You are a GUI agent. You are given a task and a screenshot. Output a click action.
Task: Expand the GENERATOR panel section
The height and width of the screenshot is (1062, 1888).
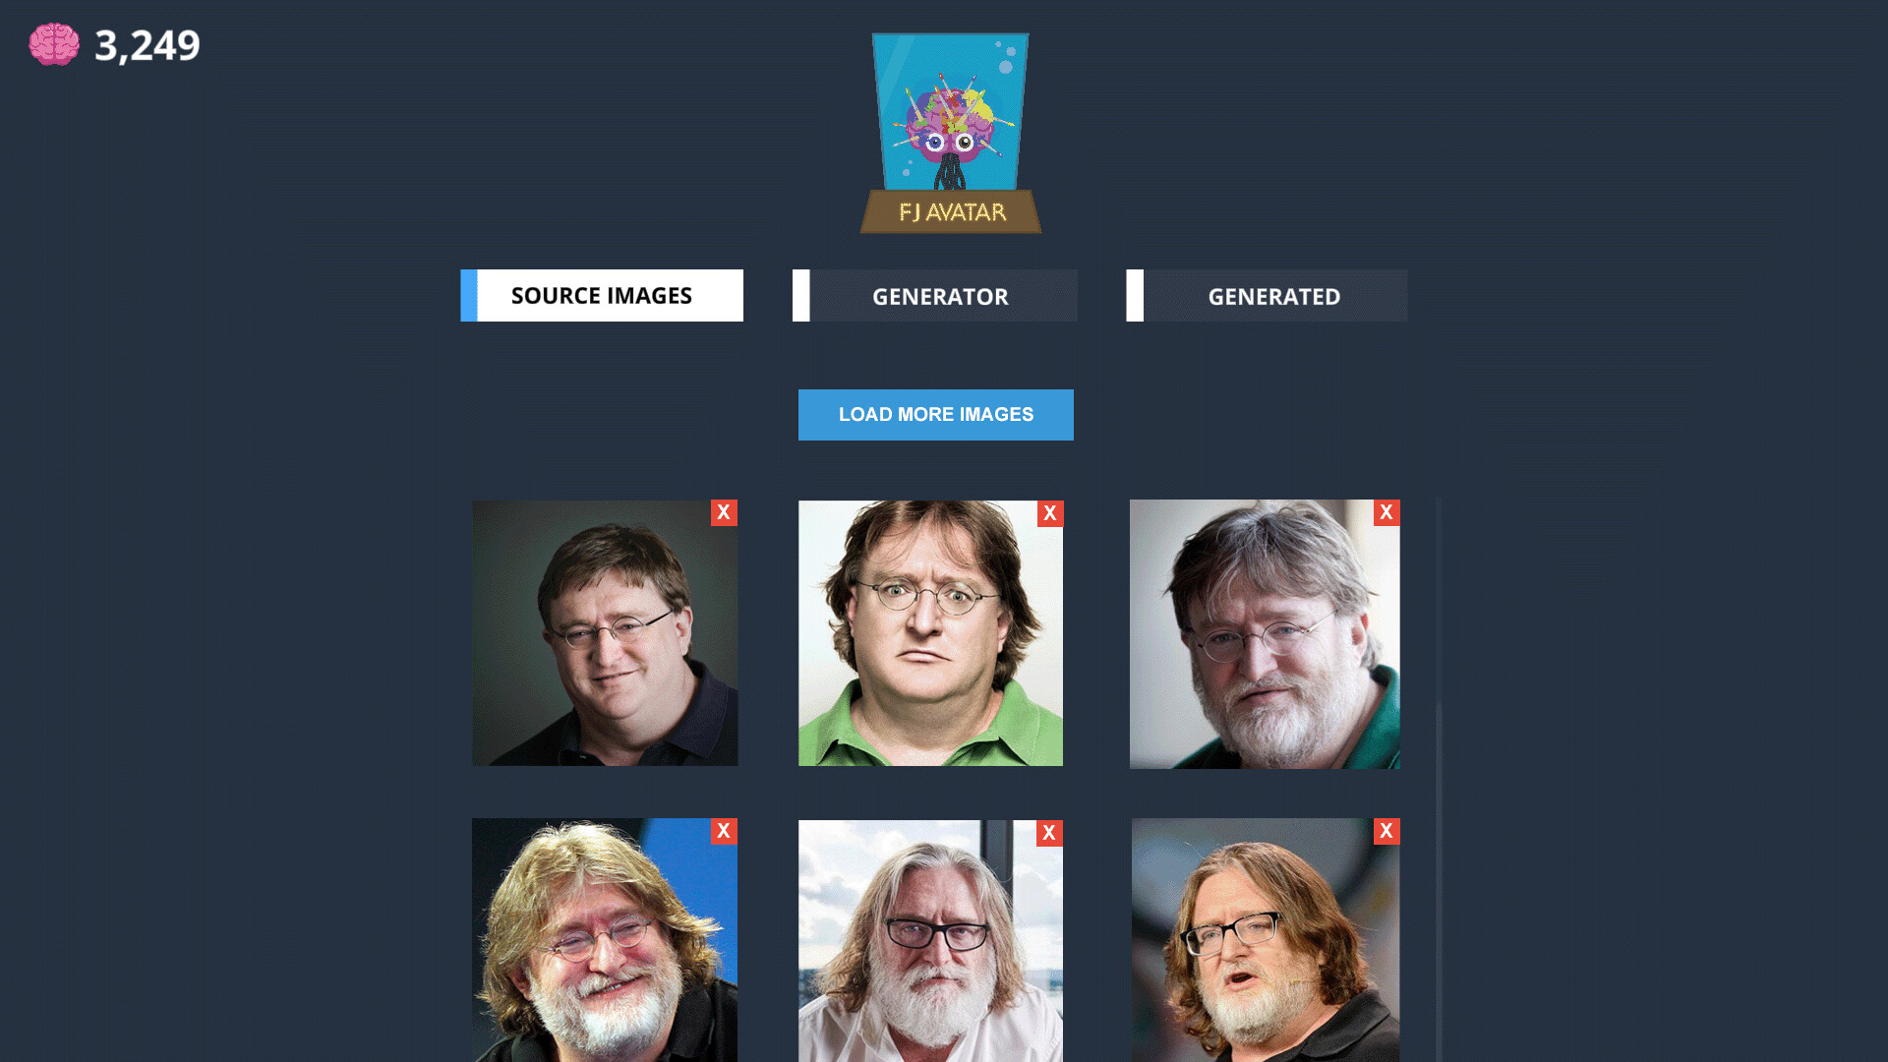pyautogui.click(x=937, y=296)
